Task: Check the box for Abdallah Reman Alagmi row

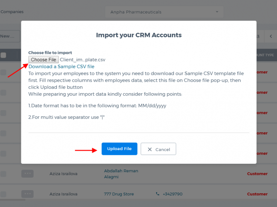Action: [x=3, y=174]
